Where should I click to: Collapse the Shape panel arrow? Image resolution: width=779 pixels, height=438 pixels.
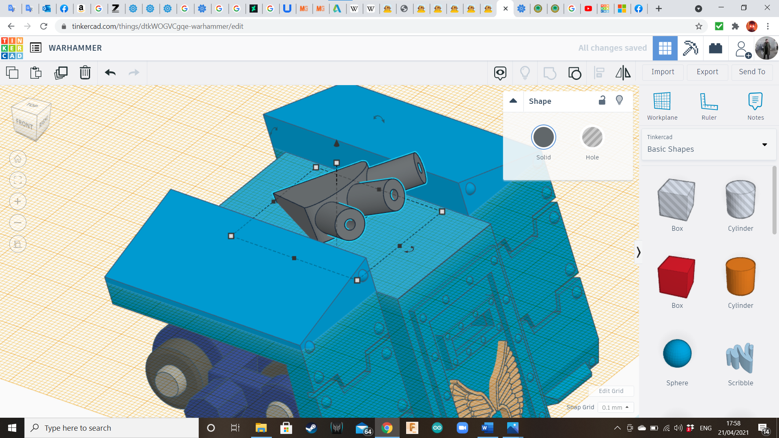point(513,101)
